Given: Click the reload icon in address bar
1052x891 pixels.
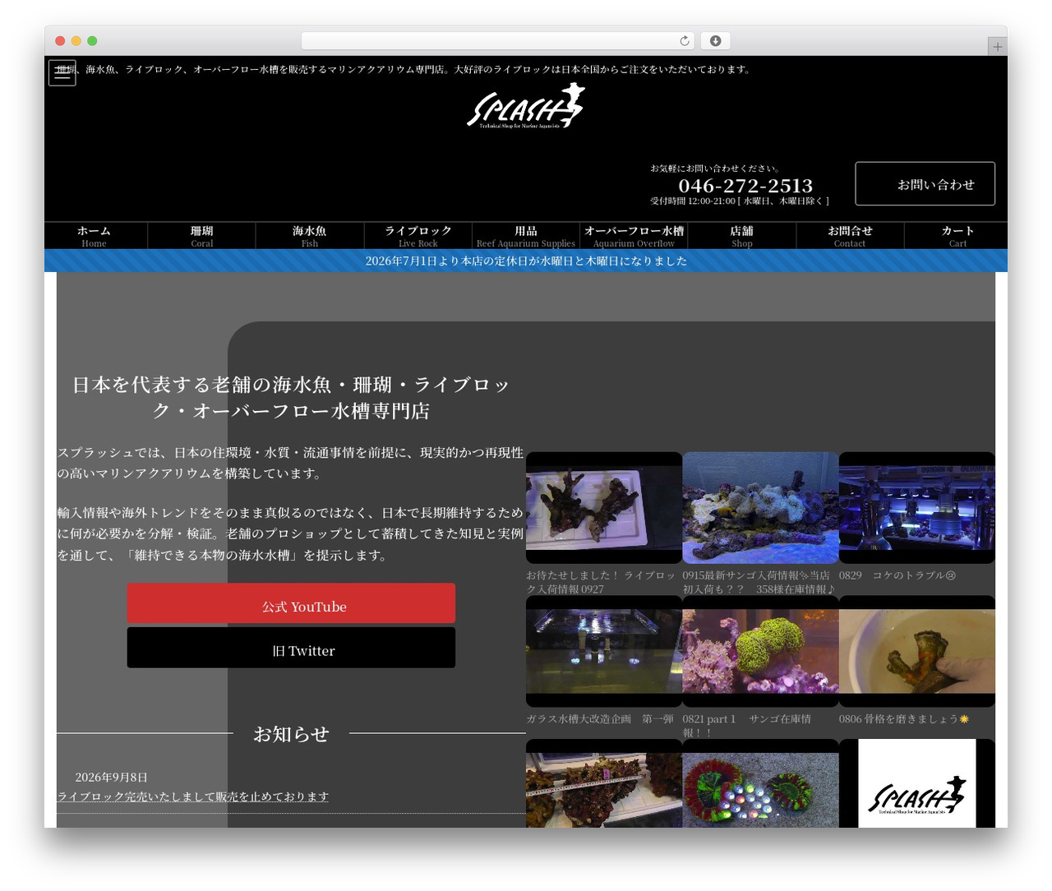Looking at the screenshot, I should (x=685, y=41).
